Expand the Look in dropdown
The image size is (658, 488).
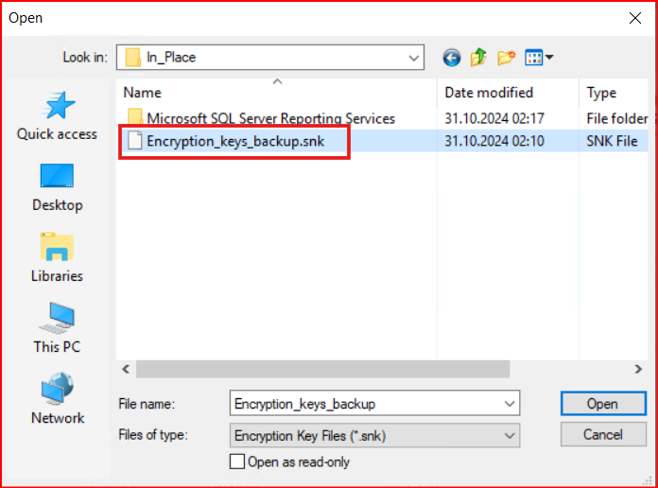[x=414, y=58]
